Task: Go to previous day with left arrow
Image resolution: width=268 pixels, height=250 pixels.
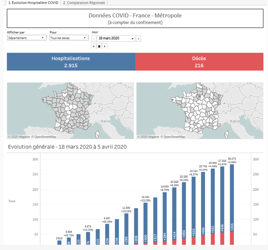Action: click(94, 39)
